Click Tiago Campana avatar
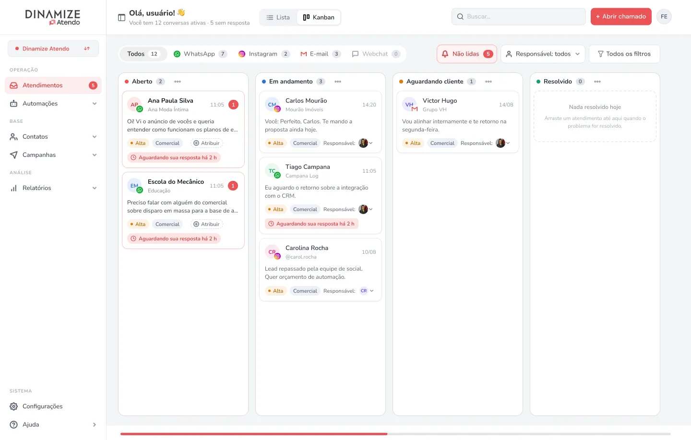Screen dimensions: 691x440 point(272,171)
